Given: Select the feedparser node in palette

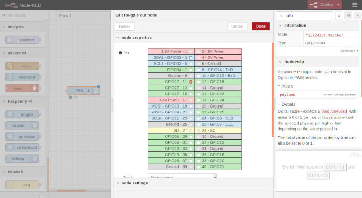Looking at the screenshot, I should (22, 77).
